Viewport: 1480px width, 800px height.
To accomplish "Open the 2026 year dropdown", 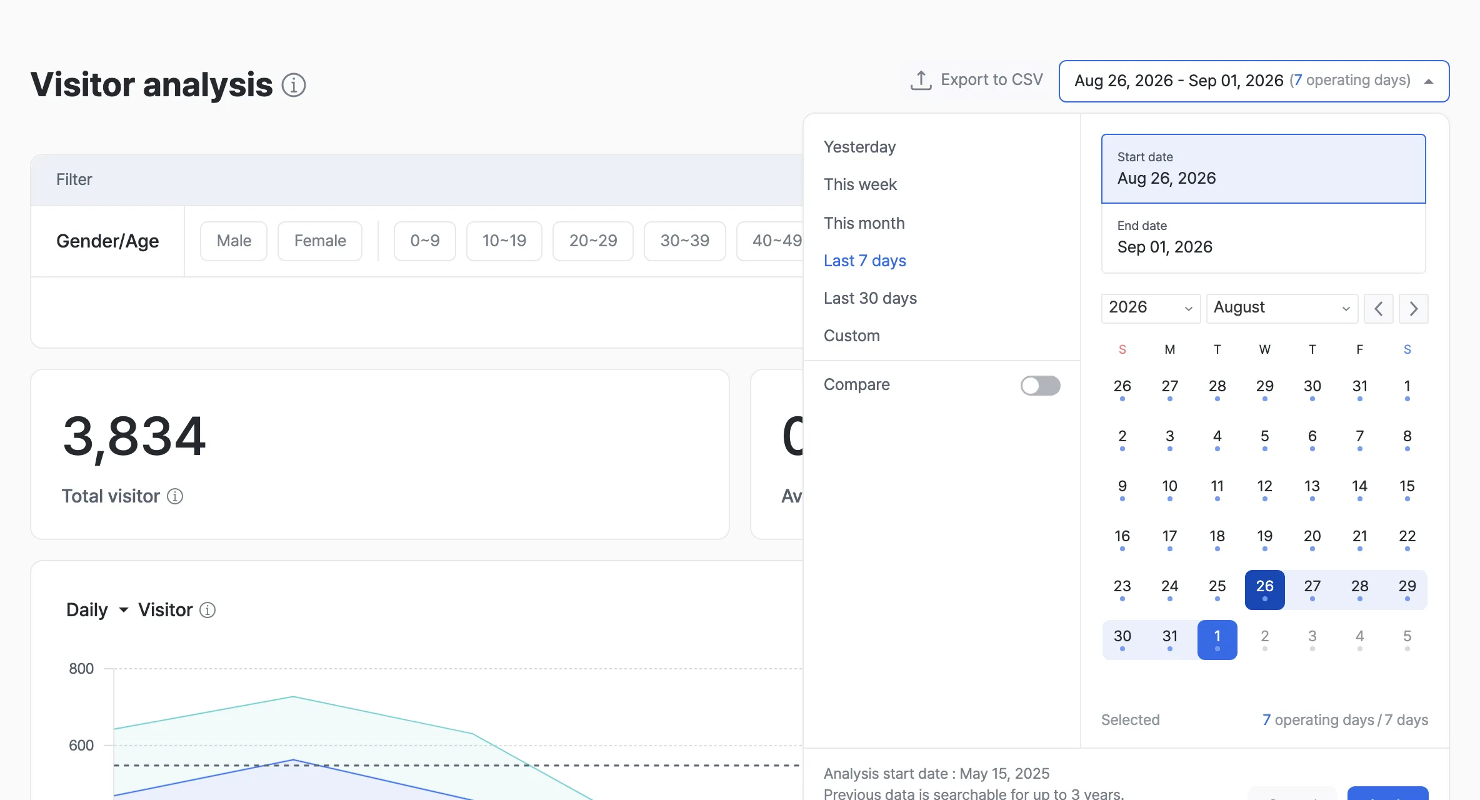I will point(1151,308).
